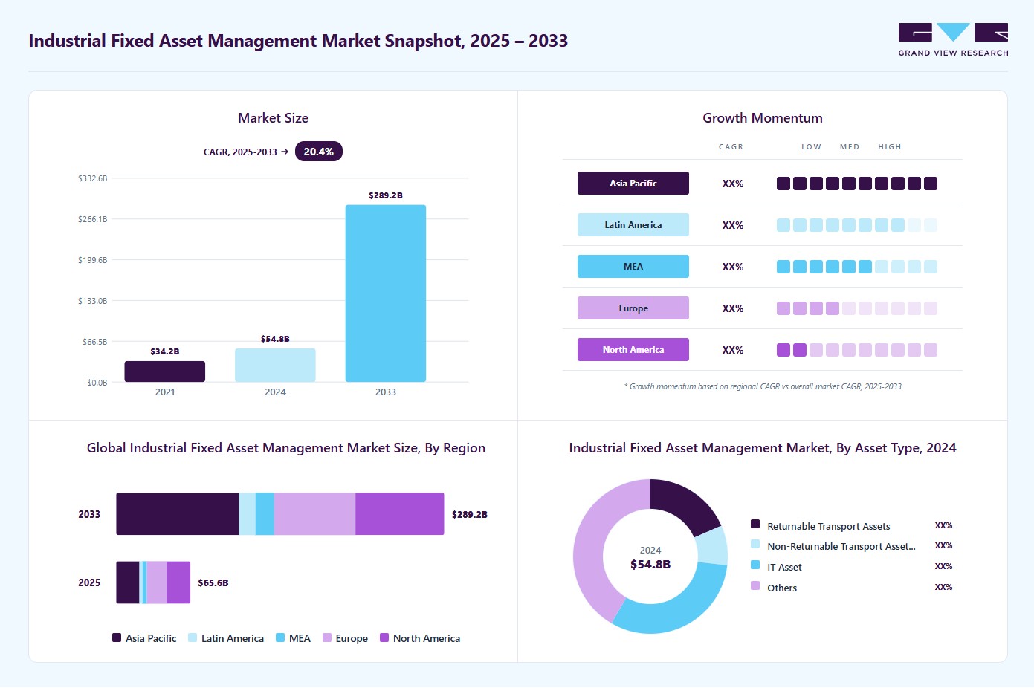The image size is (1034, 688).
Task: Select the North America region label
Action: click(x=633, y=350)
